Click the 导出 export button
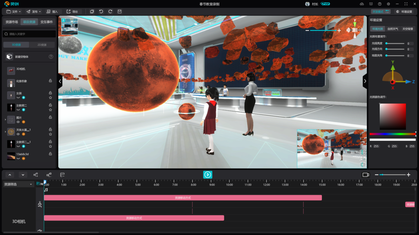 click(x=72, y=12)
